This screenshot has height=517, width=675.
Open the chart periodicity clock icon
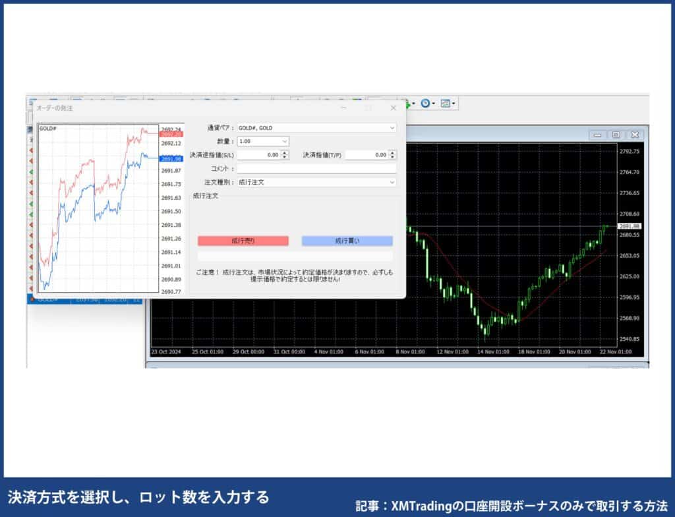[x=425, y=104]
